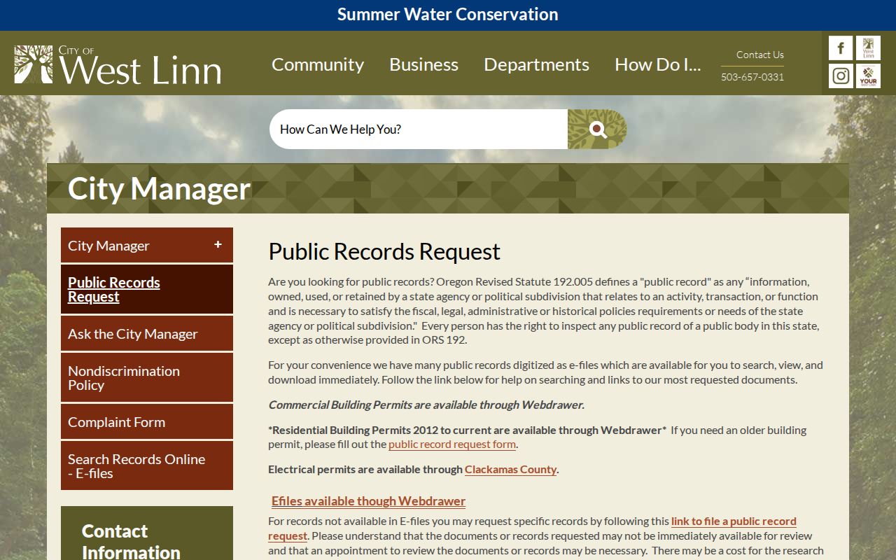The image size is (896, 560).
Task: Open the Departments menu
Action: [x=536, y=64]
